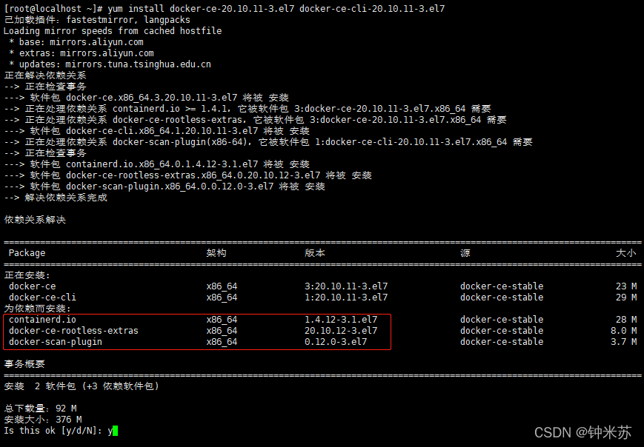Click the containerd.io >= 1.4.1 dependency line

(248, 109)
